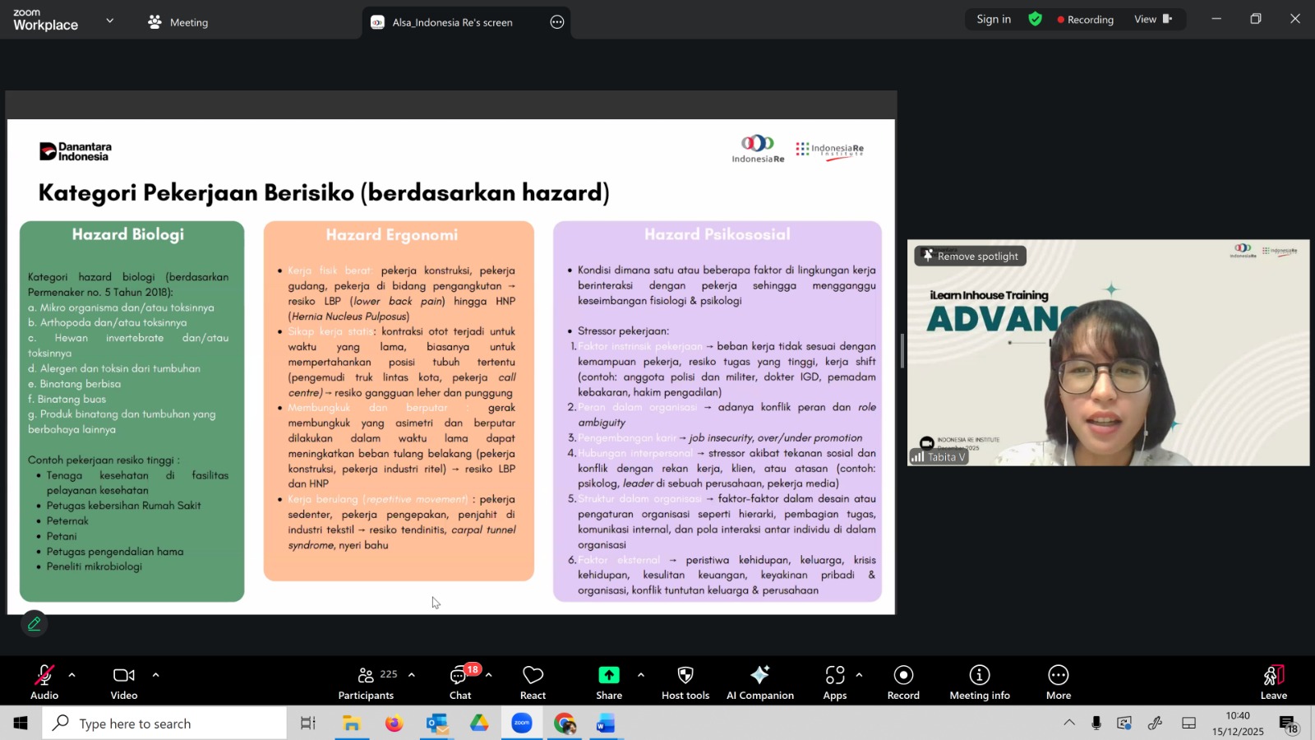Open the Zoom Workplace dropdown chevron
The image size is (1315, 740).
(109, 21)
